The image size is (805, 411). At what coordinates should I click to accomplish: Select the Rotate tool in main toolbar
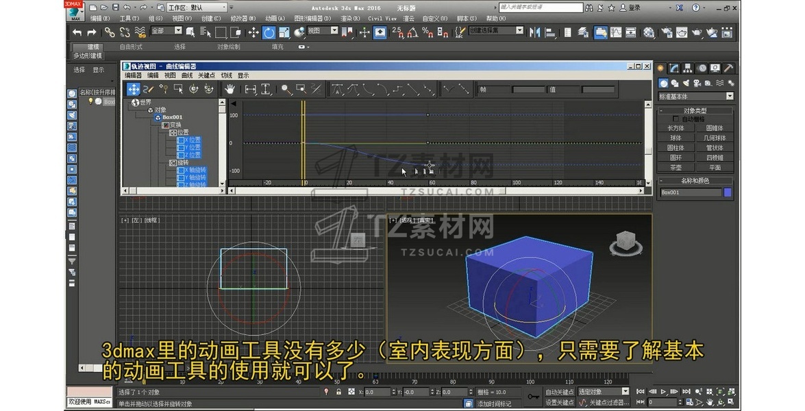[269, 32]
